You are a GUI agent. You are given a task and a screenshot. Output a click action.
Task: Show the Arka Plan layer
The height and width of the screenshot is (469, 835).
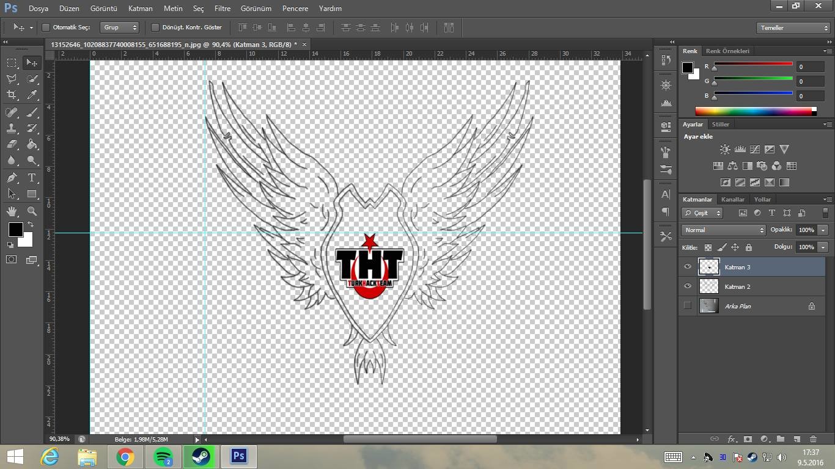pyautogui.click(x=688, y=306)
